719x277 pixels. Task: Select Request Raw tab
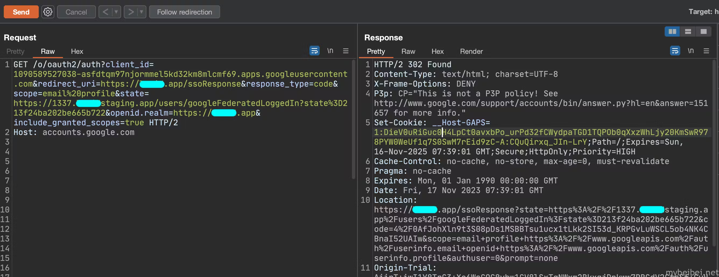click(48, 51)
